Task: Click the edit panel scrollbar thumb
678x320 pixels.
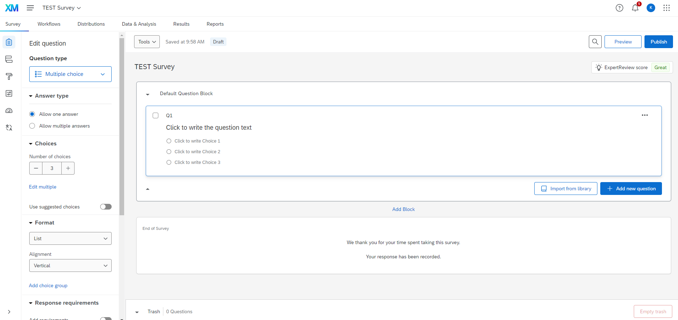Action: (122, 127)
